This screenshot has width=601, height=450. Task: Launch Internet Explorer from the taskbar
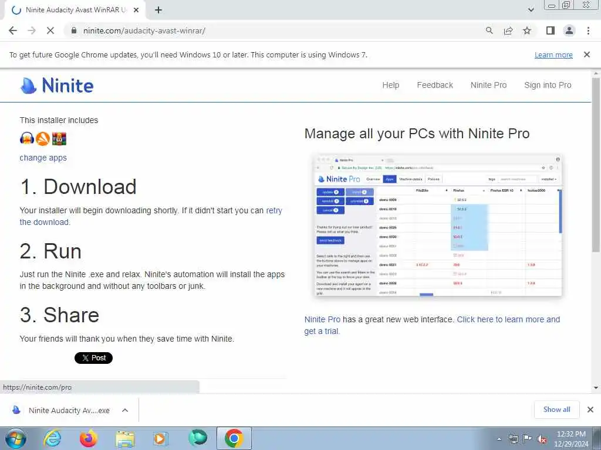pyautogui.click(x=52, y=438)
